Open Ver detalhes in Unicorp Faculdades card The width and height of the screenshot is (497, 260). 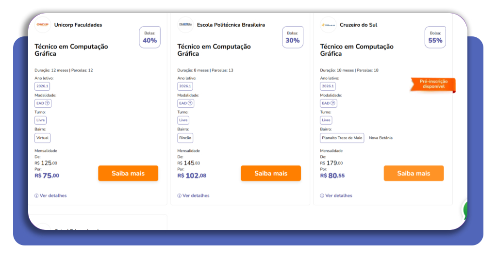[x=53, y=195]
